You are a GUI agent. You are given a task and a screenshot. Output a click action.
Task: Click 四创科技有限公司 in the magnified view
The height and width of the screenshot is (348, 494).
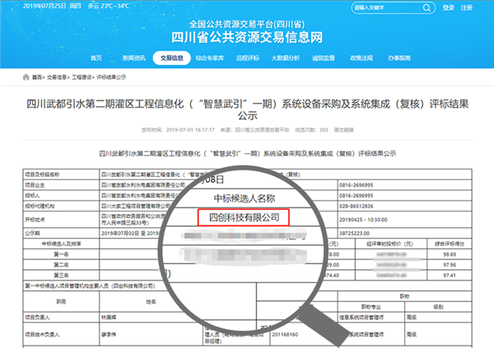pos(244,217)
